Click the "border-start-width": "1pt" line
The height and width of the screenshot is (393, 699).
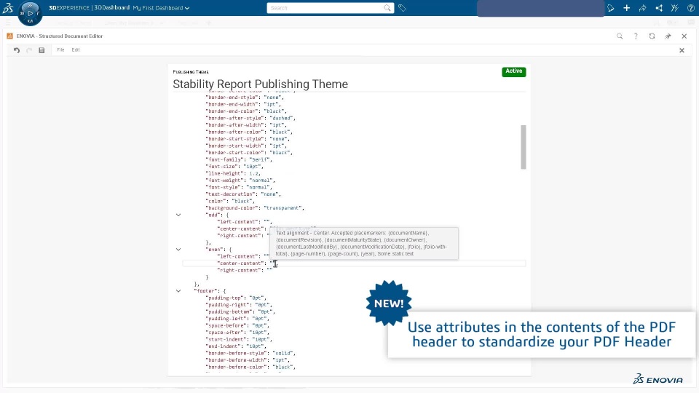point(245,146)
